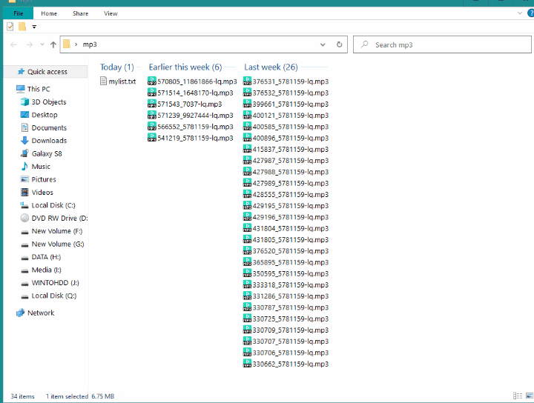534x403 pixels.
Task: Open the Pictures folder
Action: [x=44, y=179]
